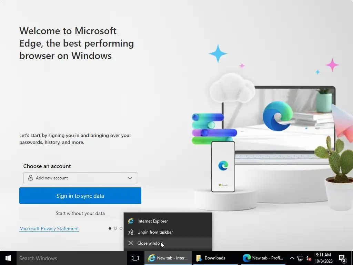The height and width of the screenshot is (265, 353).
Task: Select the first page indicator dot
Action: coord(110,228)
